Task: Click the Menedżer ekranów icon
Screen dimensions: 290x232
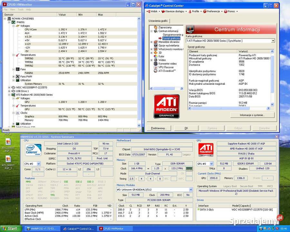Action: point(156,42)
